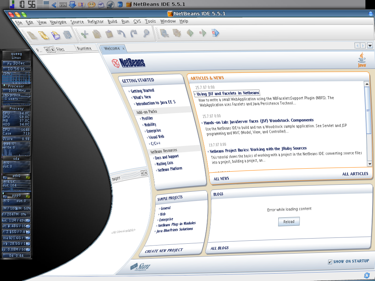Toggle the Show On Startup checkbox
The height and width of the screenshot is (281, 375).
(330, 262)
